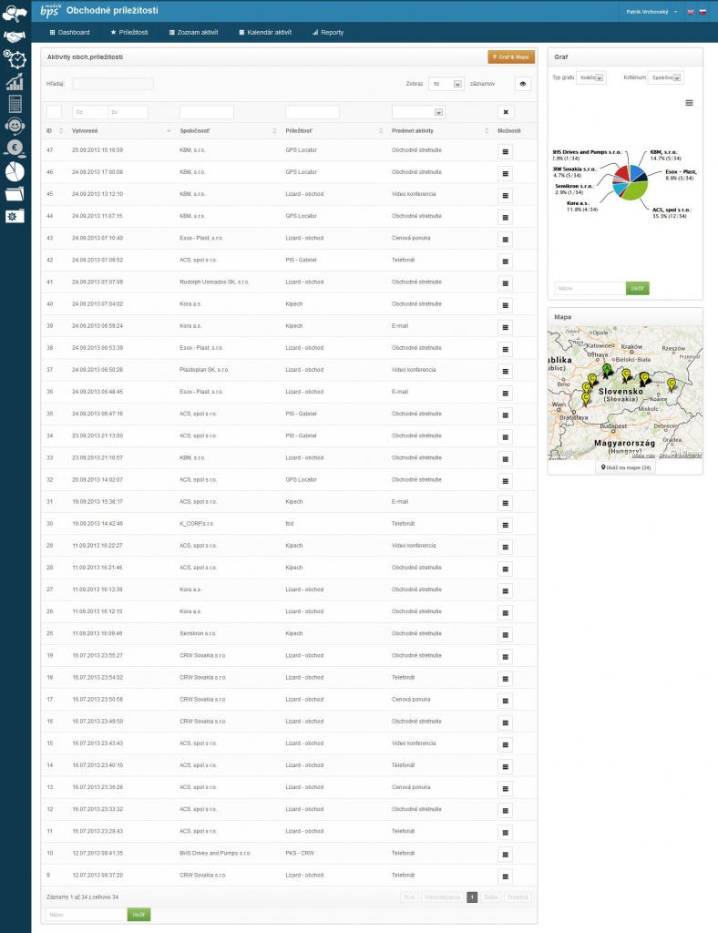
Task: Sort the table by Príležitosť column
Action: pyautogui.click(x=333, y=131)
